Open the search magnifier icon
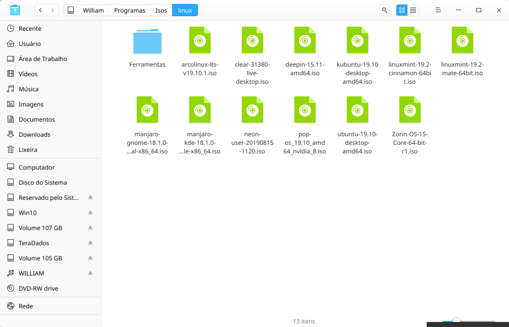Image resolution: width=509 pixels, height=327 pixels. pyautogui.click(x=385, y=11)
